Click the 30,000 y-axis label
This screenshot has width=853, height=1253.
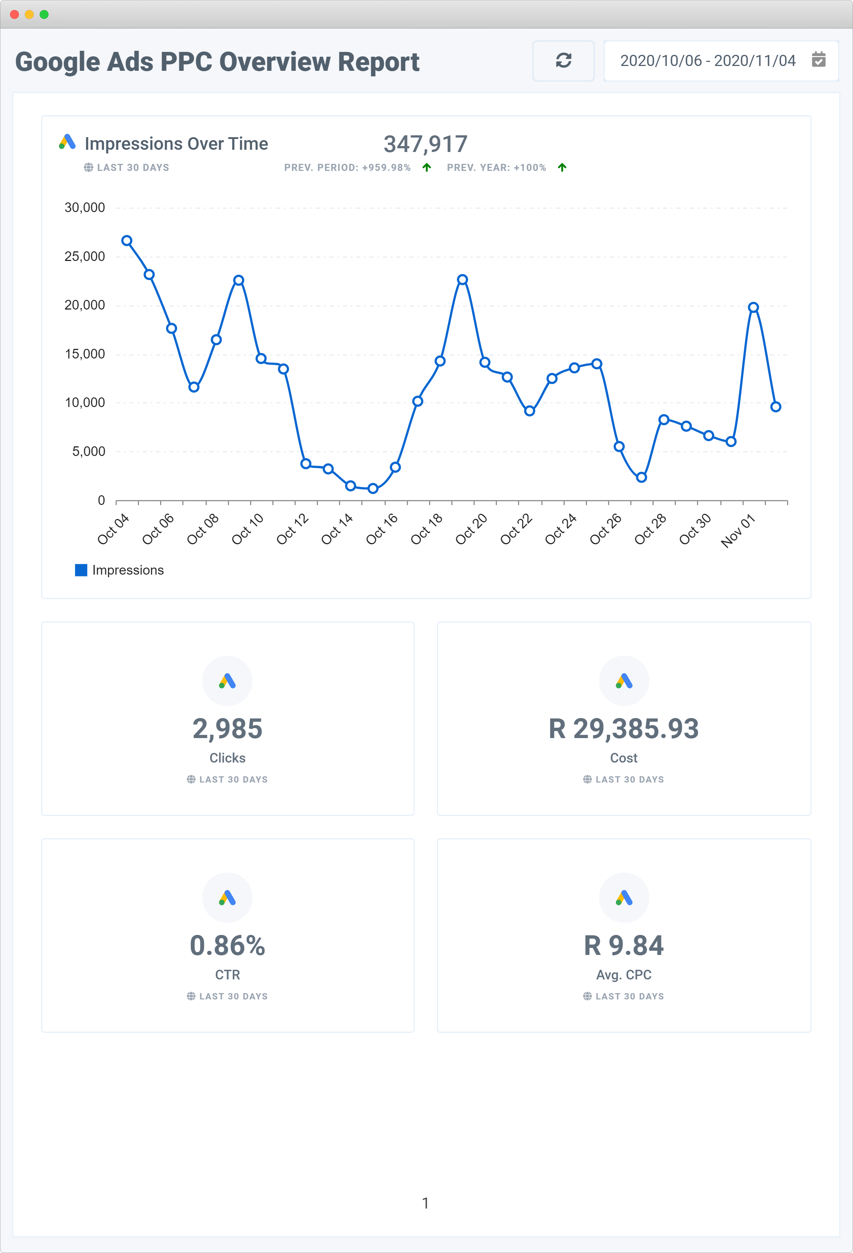click(x=84, y=208)
